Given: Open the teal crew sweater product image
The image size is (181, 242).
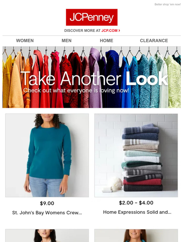Looking at the screenshot, I should [x=47, y=155].
